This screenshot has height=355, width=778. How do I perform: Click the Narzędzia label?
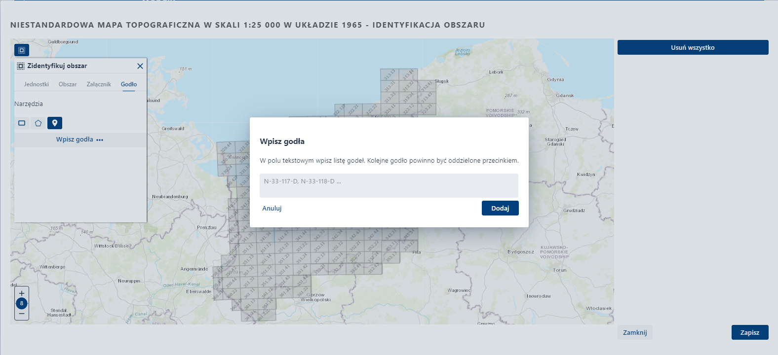29,104
